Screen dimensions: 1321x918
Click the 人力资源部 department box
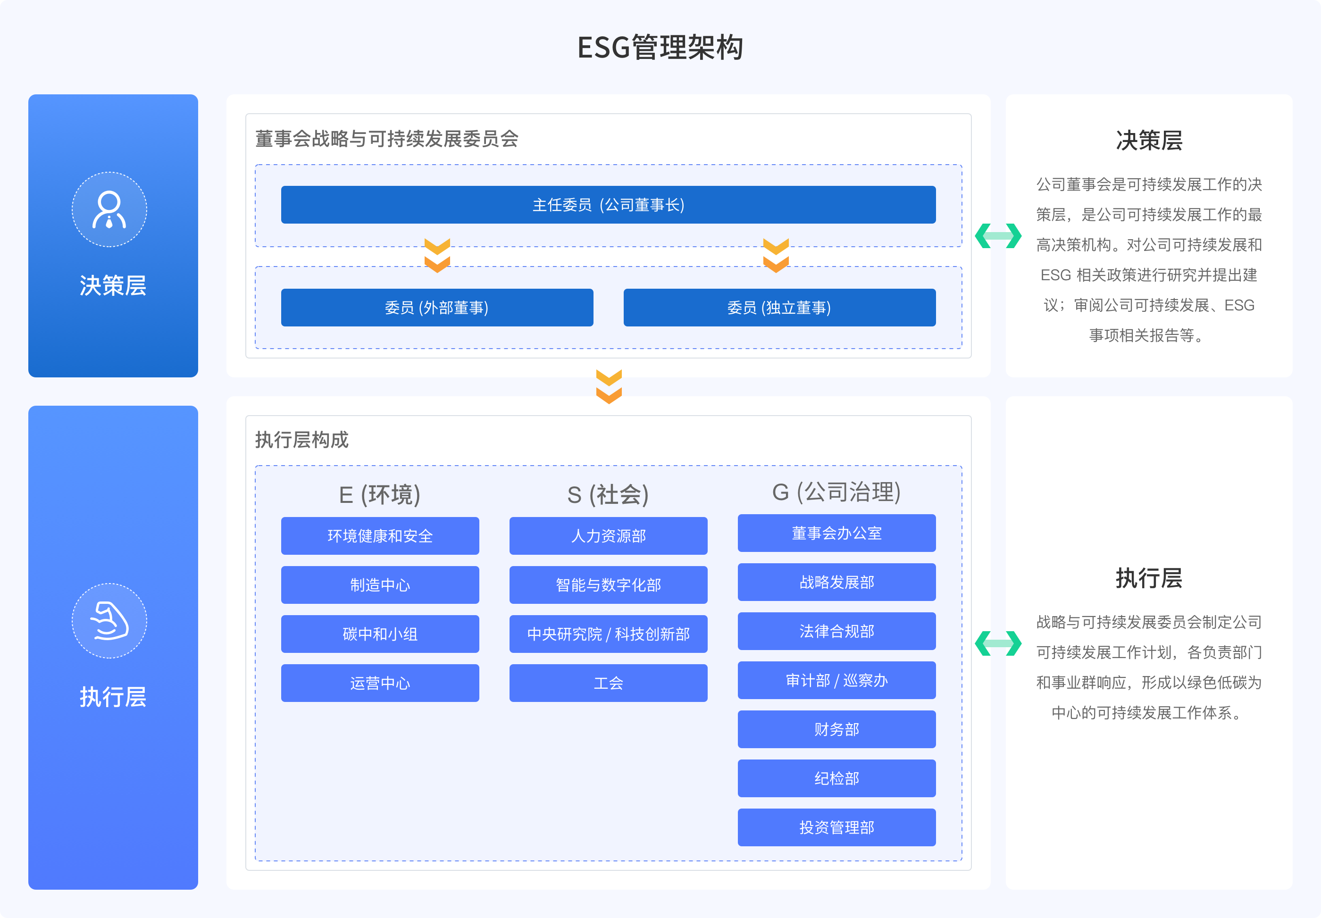609,536
